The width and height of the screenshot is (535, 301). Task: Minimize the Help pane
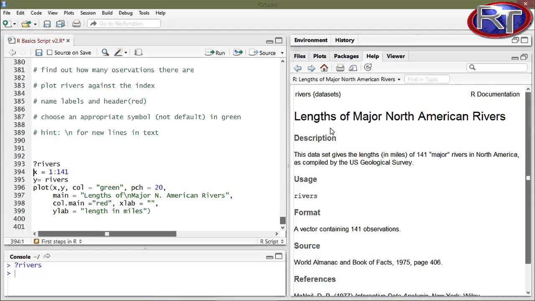click(515, 57)
